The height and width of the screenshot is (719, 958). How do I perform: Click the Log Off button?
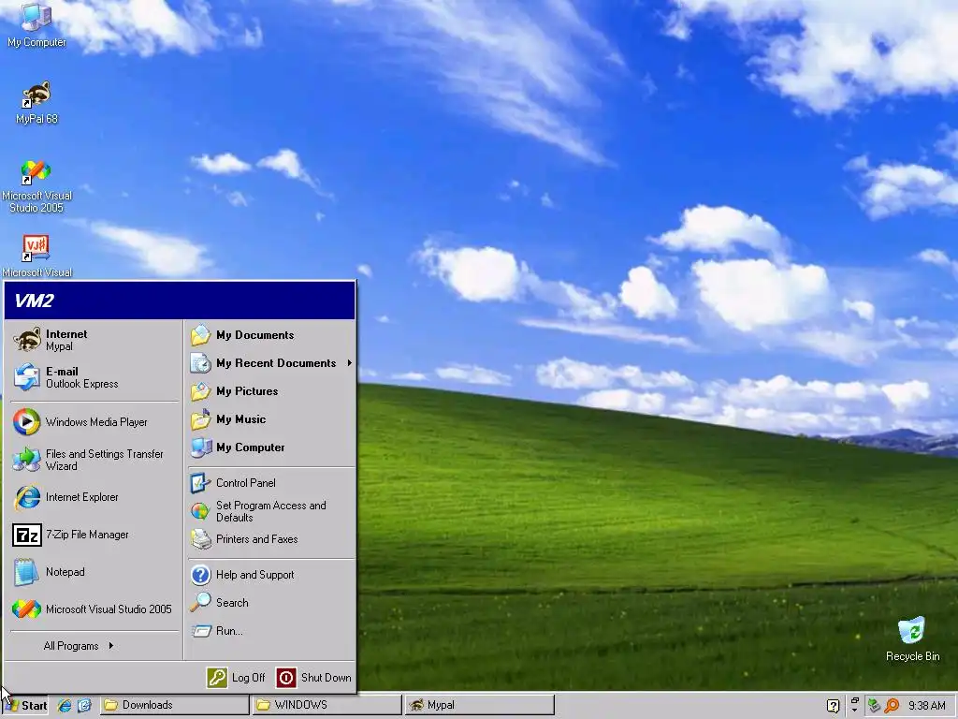tap(236, 678)
